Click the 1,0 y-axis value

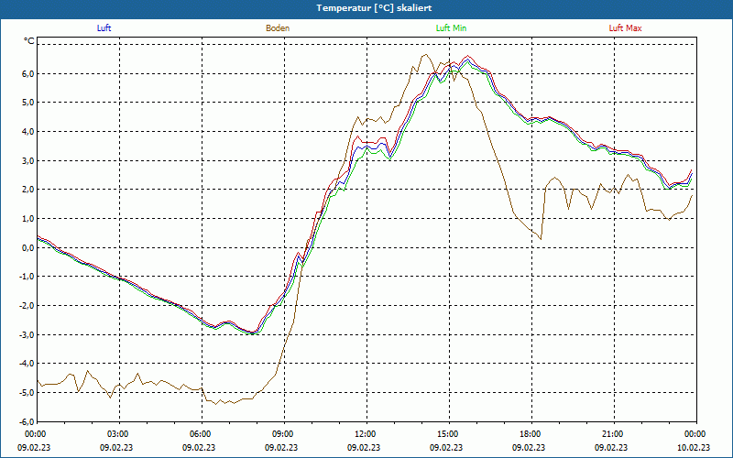coord(27,218)
